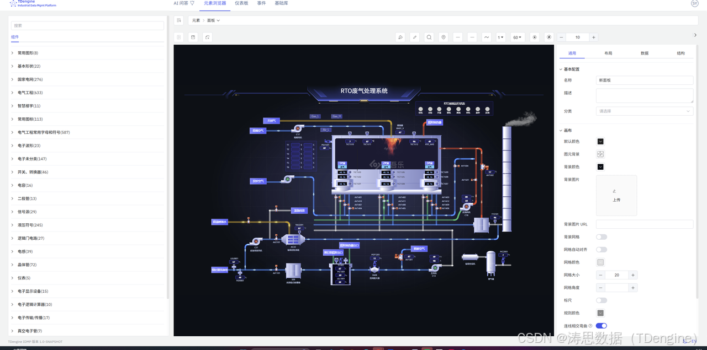Pick the 规则颜色 color swatch
Screen dimensions: 707x350
600,313
